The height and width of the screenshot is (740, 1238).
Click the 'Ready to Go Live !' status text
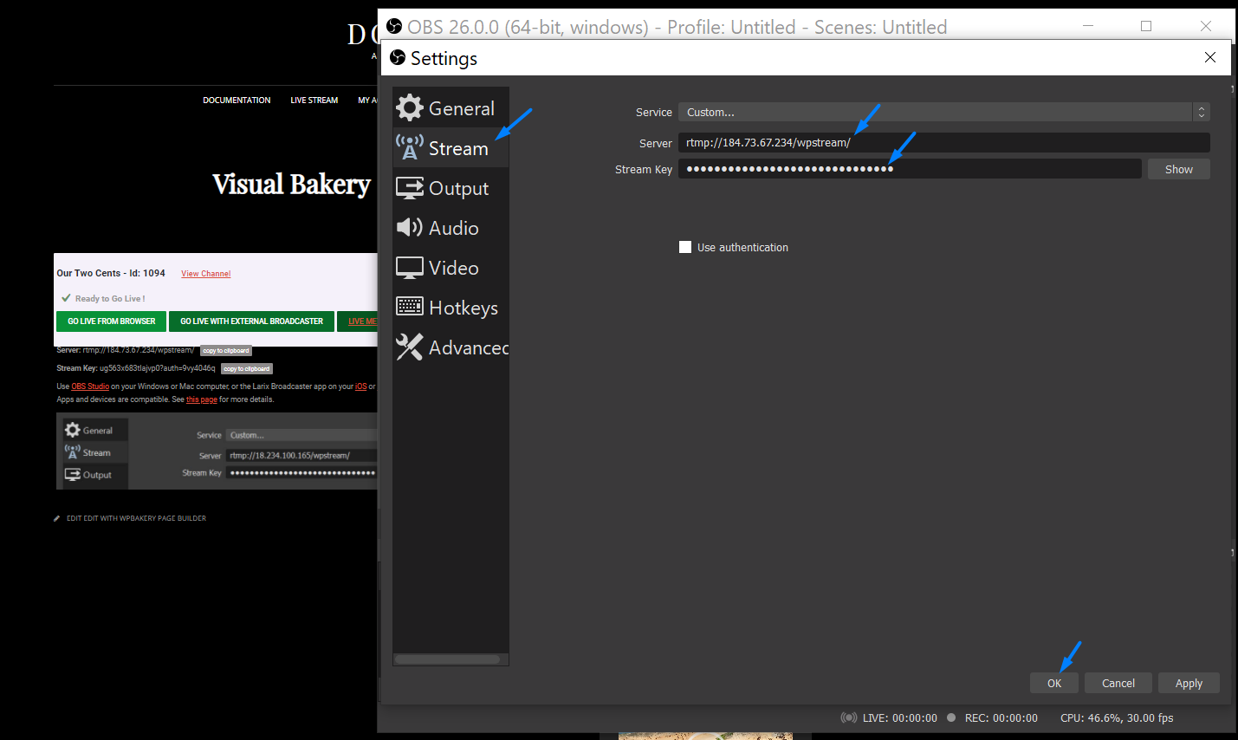tap(110, 298)
